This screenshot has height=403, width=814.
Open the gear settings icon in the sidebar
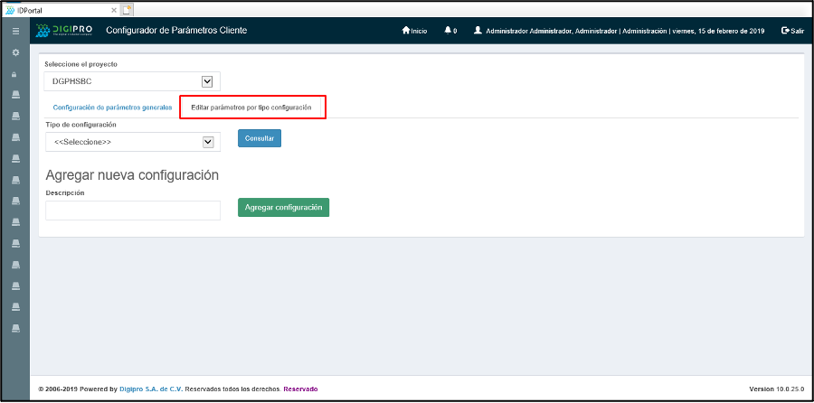[15, 52]
